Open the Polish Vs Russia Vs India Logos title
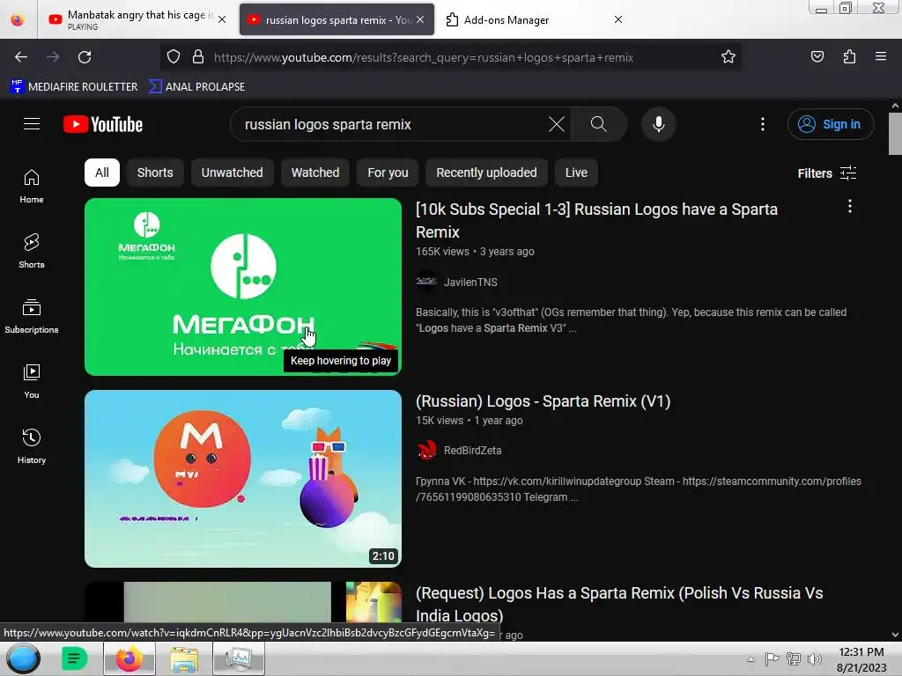 tap(619, 604)
